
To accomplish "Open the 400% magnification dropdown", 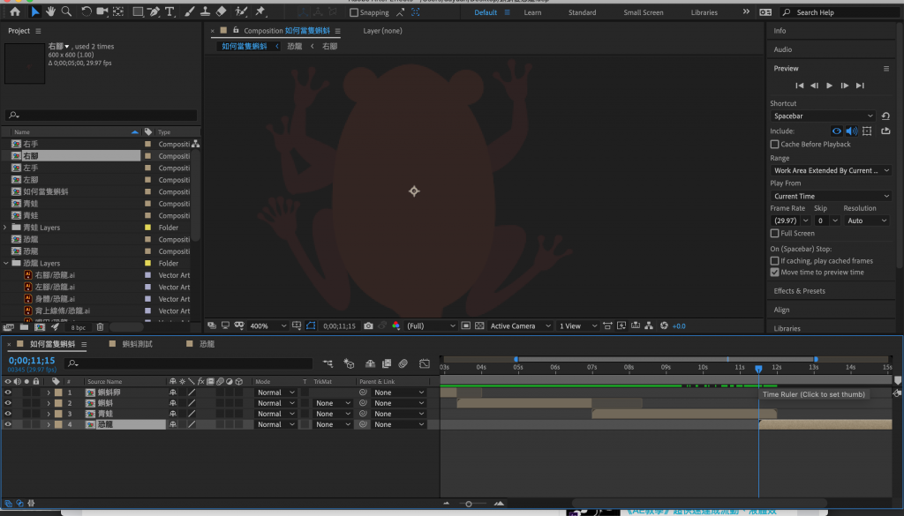I will coord(267,326).
